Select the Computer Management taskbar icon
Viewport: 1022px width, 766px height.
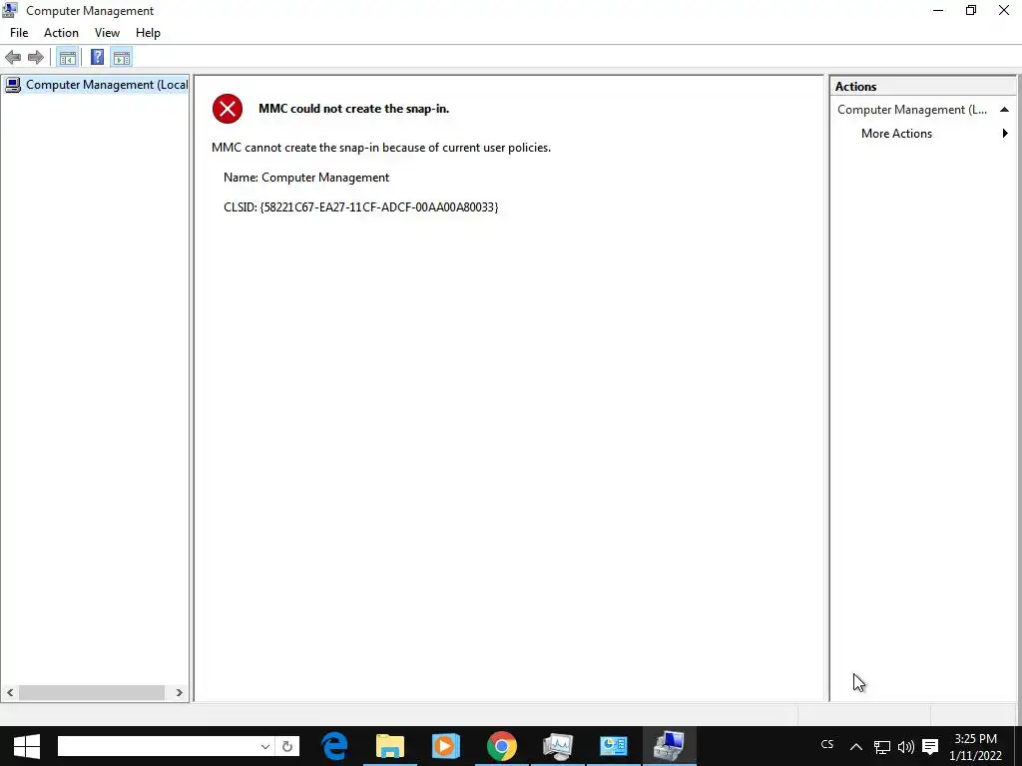coord(670,746)
